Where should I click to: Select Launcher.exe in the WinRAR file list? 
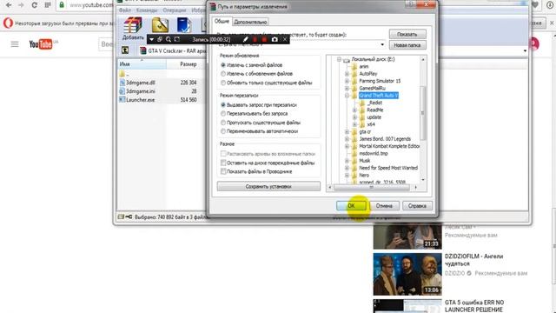click(x=140, y=100)
